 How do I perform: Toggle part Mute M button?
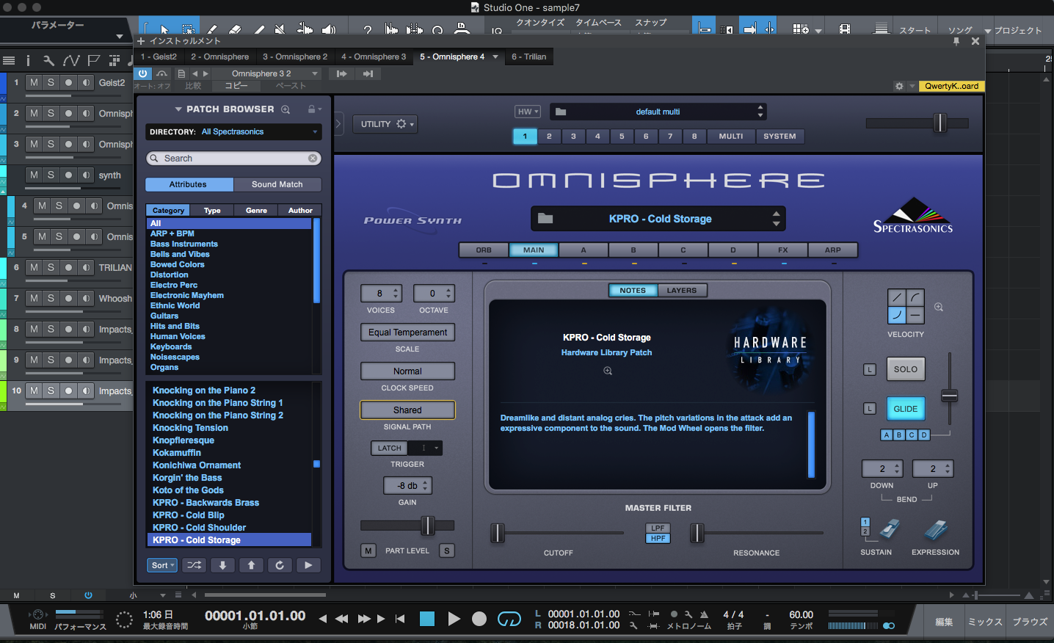coord(368,551)
